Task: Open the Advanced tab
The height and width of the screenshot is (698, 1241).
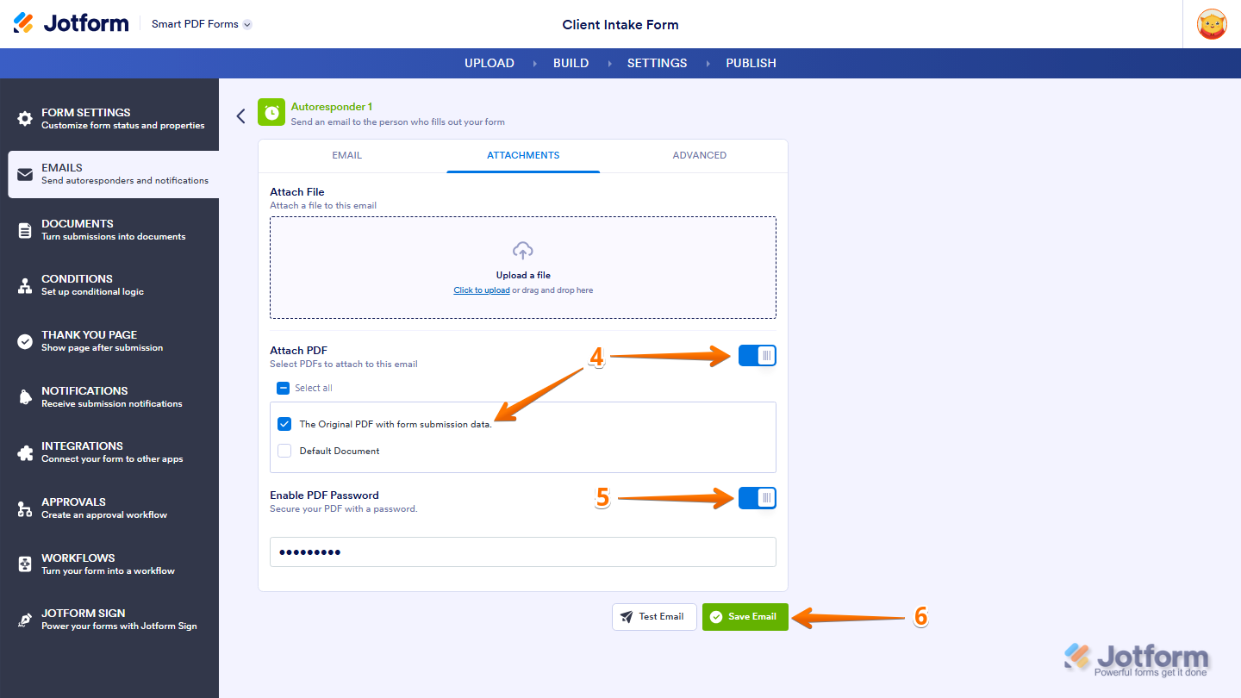Action: [x=700, y=155]
